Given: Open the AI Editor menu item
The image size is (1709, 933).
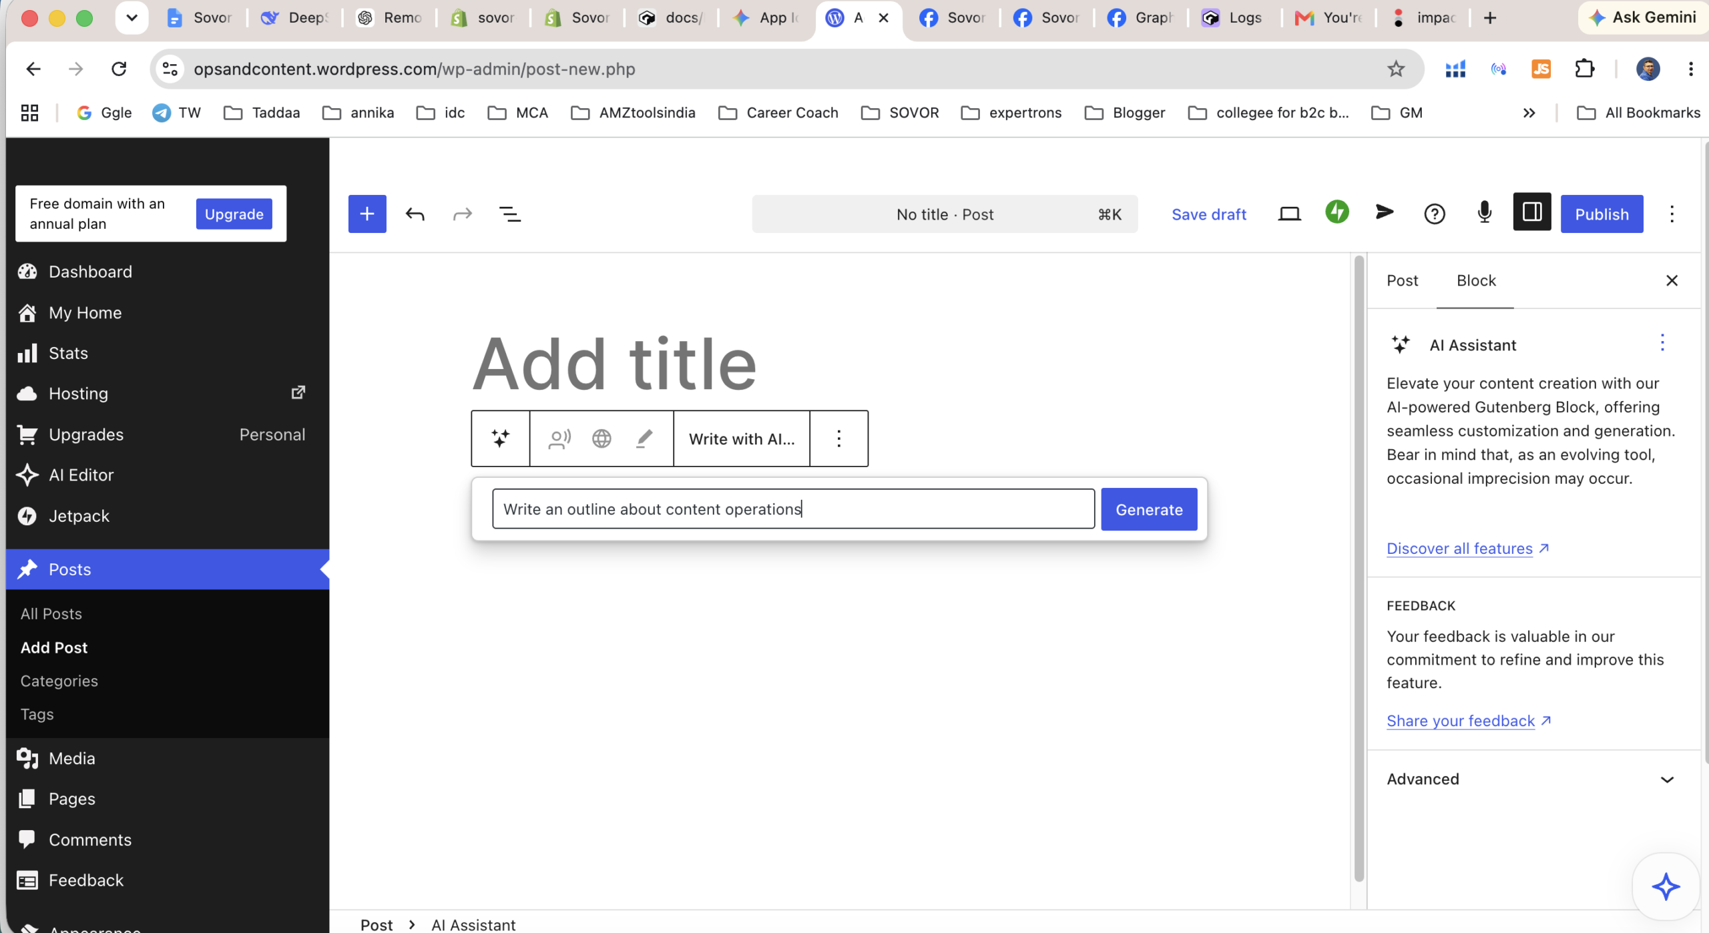Looking at the screenshot, I should pos(81,475).
